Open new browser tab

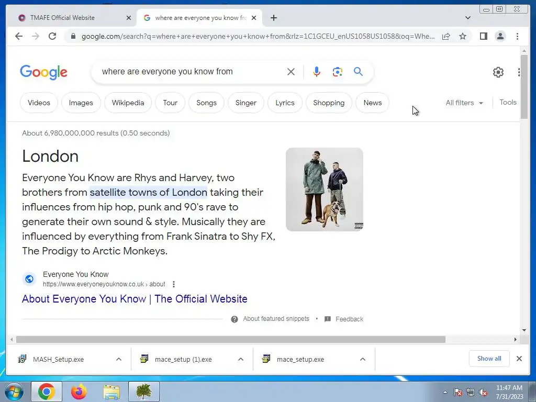click(x=273, y=18)
